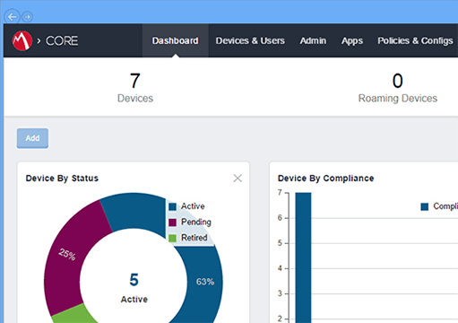Open the Devices & Users tab
458x323 pixels.
[250, 40]
